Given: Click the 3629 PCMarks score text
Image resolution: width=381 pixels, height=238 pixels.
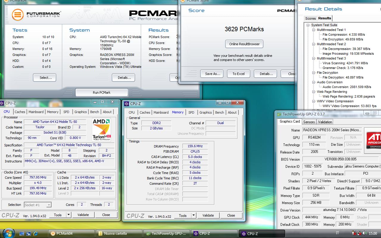Looking at the screenshot, I should click(x=244, y=29).
